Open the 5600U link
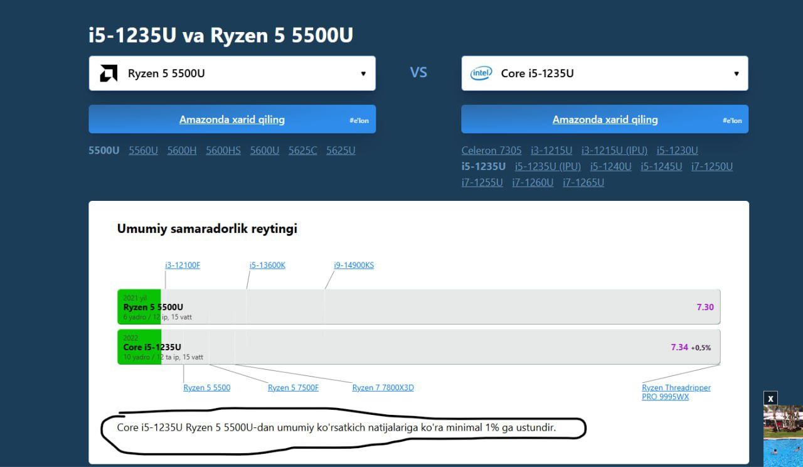 tap(265, 150)
